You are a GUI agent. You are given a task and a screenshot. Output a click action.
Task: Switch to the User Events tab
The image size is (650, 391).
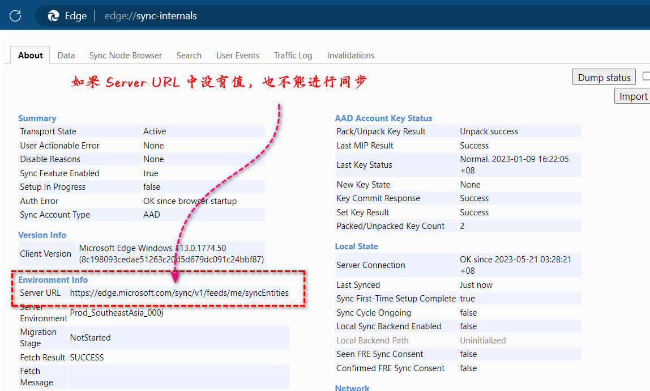[x=238, y=55]
